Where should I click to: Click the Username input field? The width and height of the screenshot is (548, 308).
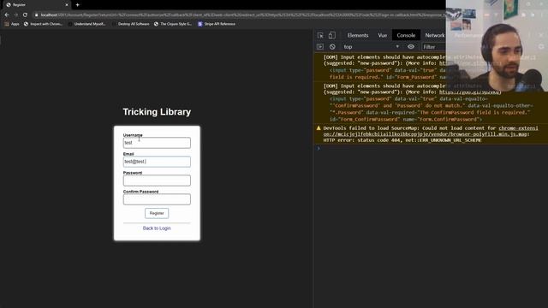click(x=157, y=143)
